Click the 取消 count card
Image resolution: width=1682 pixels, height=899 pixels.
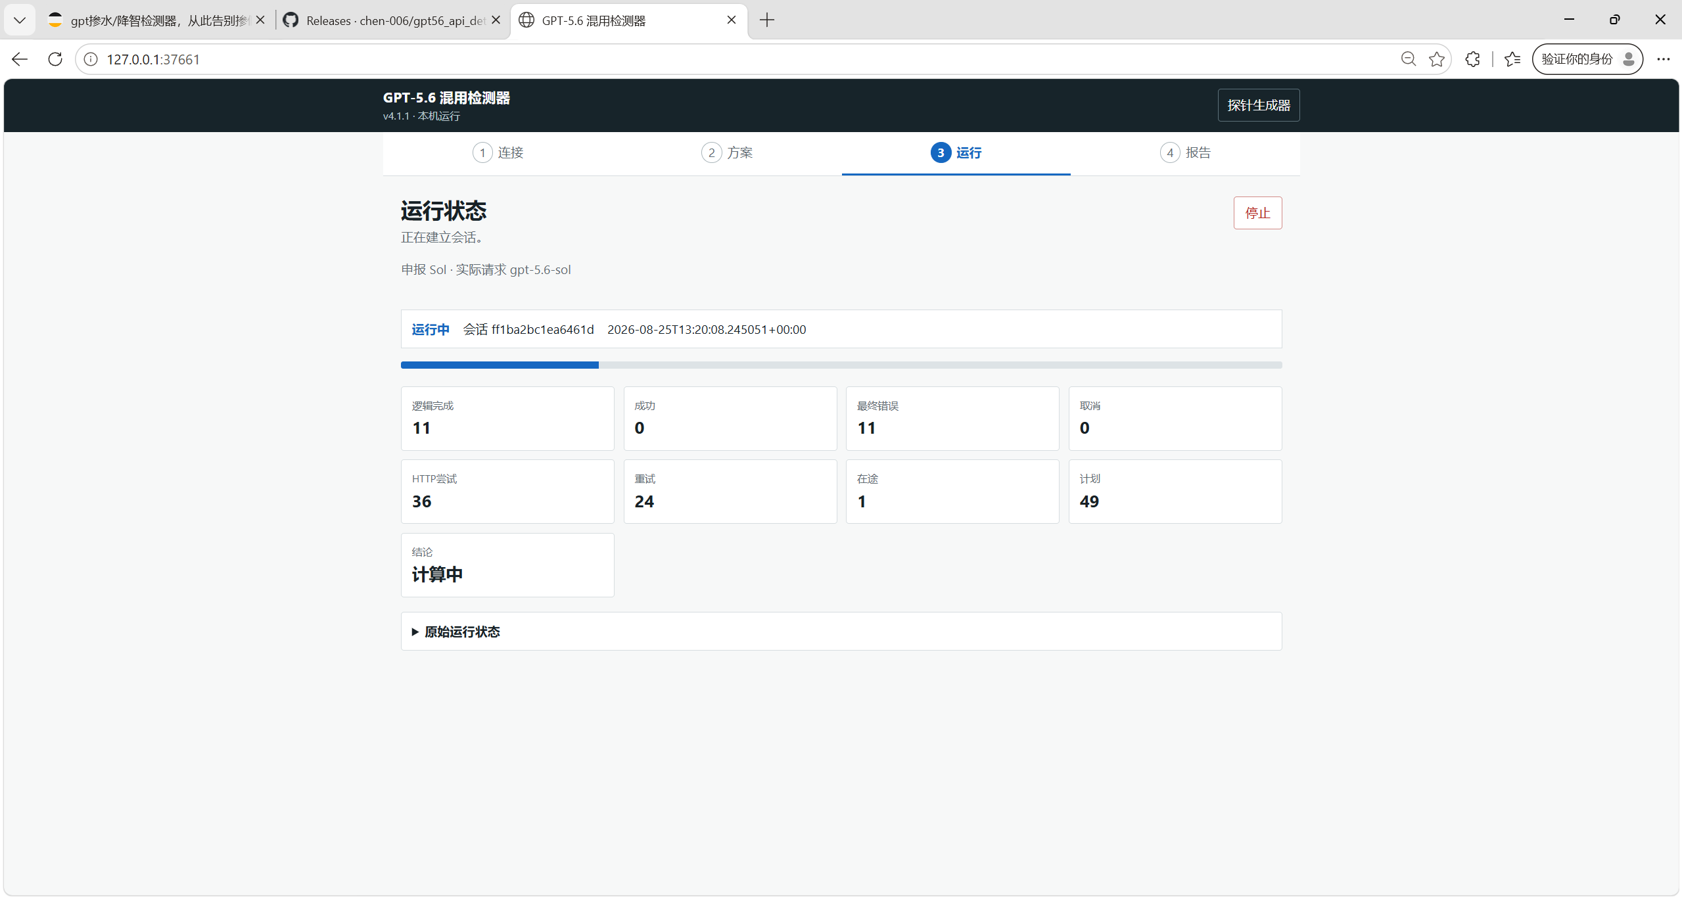click(1175, 419)
